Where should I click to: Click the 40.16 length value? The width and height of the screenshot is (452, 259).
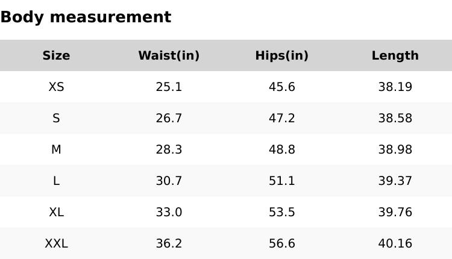pyautogui.click(x=395, y=244)
